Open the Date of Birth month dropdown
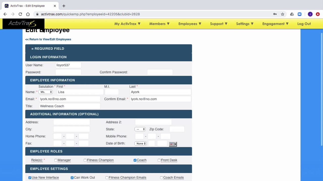Screen dimensions: 323x181 click(141, 144)
